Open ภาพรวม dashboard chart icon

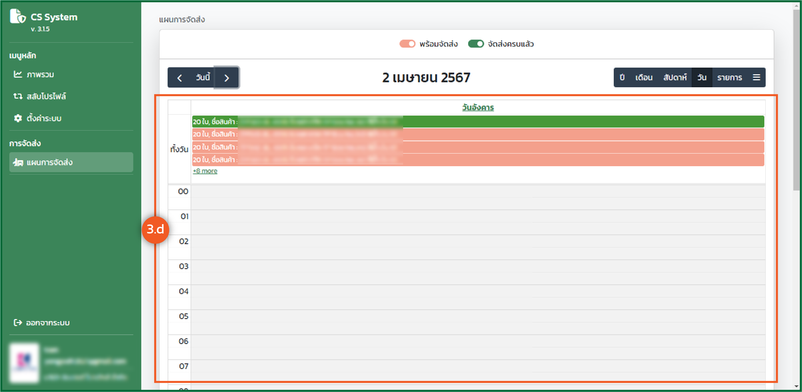(18, 74)
